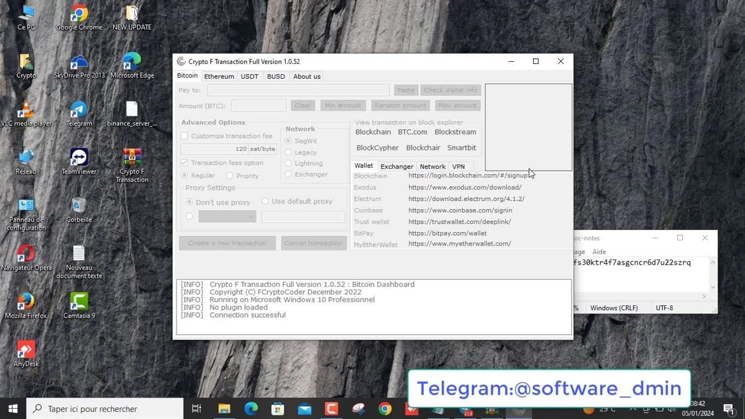Expand the proxy type dropdown
Viewport: 745px width, 419px height.
pyautogui.click(x=227, y=216)
